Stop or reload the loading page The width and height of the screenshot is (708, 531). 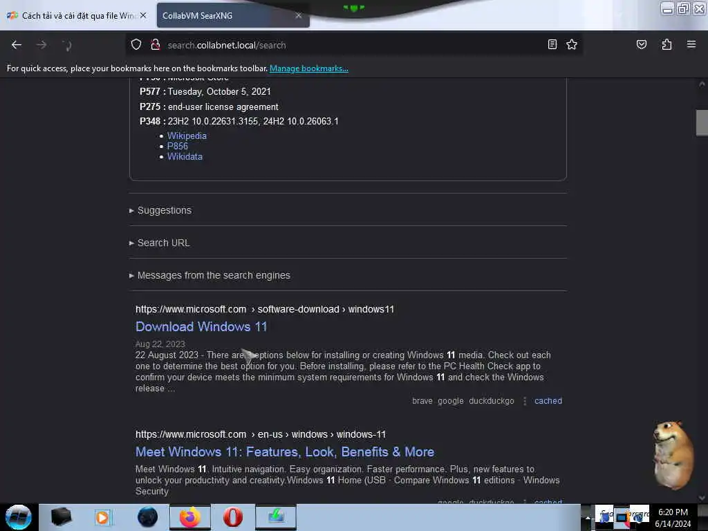point(66,45)
